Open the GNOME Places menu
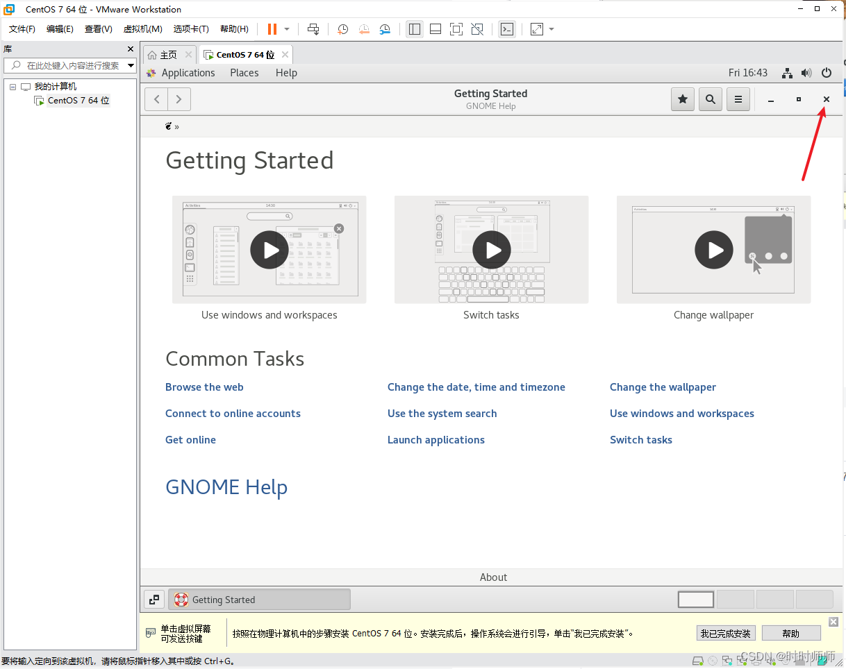Viewport: 846px width, 669px height. [x=244, y=73]
